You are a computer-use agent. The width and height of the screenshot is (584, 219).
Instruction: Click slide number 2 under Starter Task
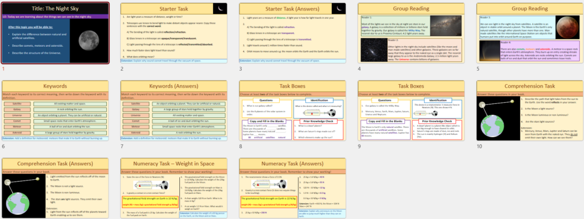coord(122,69)
